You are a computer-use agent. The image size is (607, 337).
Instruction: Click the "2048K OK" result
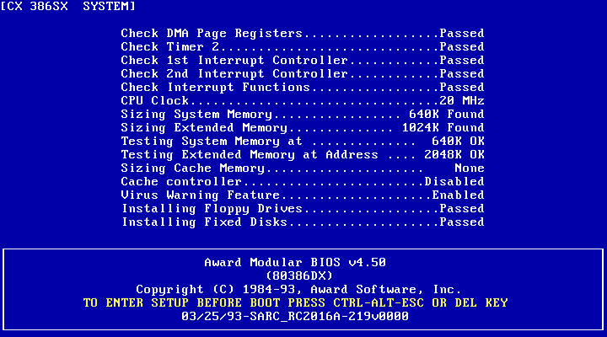click(x=454, y=155)
